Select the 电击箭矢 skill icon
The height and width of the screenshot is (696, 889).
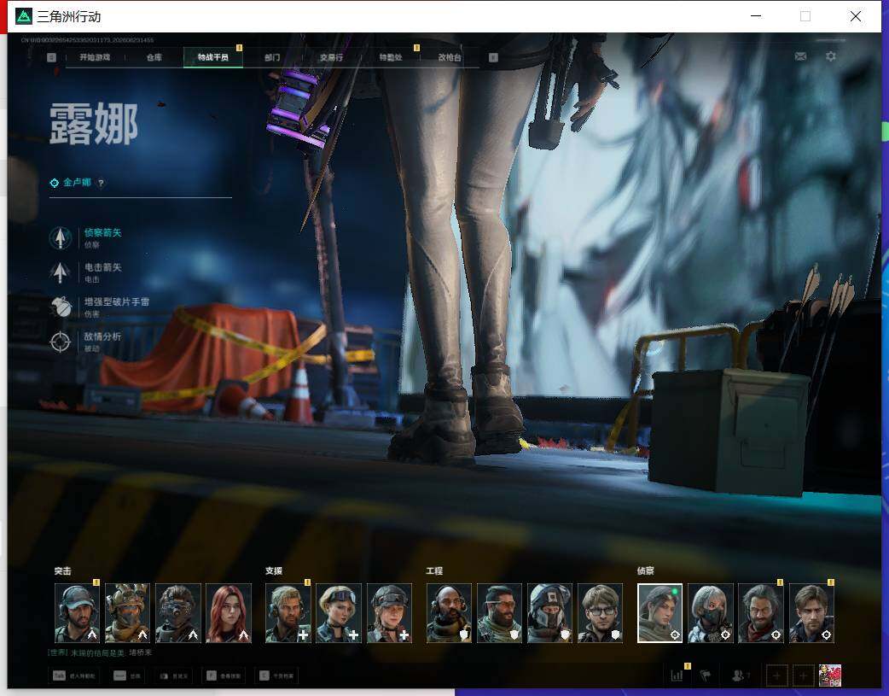(x=60, y=272)
